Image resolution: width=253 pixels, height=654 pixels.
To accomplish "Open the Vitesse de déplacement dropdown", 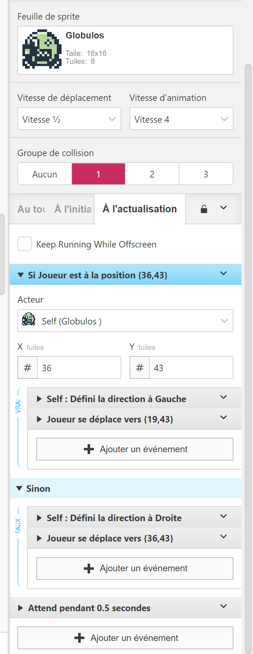I will click(69, 119).
